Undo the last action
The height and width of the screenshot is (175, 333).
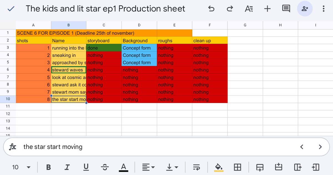[x=211, y=9]
